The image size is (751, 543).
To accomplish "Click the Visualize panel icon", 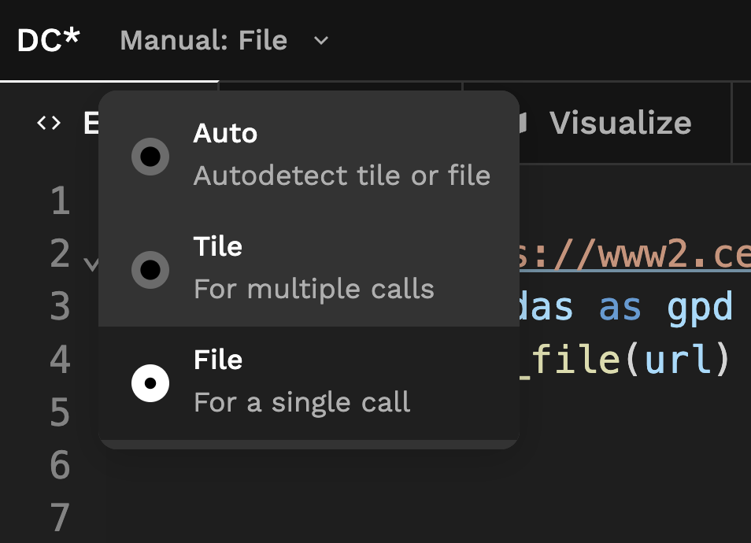I will point(526,123).
